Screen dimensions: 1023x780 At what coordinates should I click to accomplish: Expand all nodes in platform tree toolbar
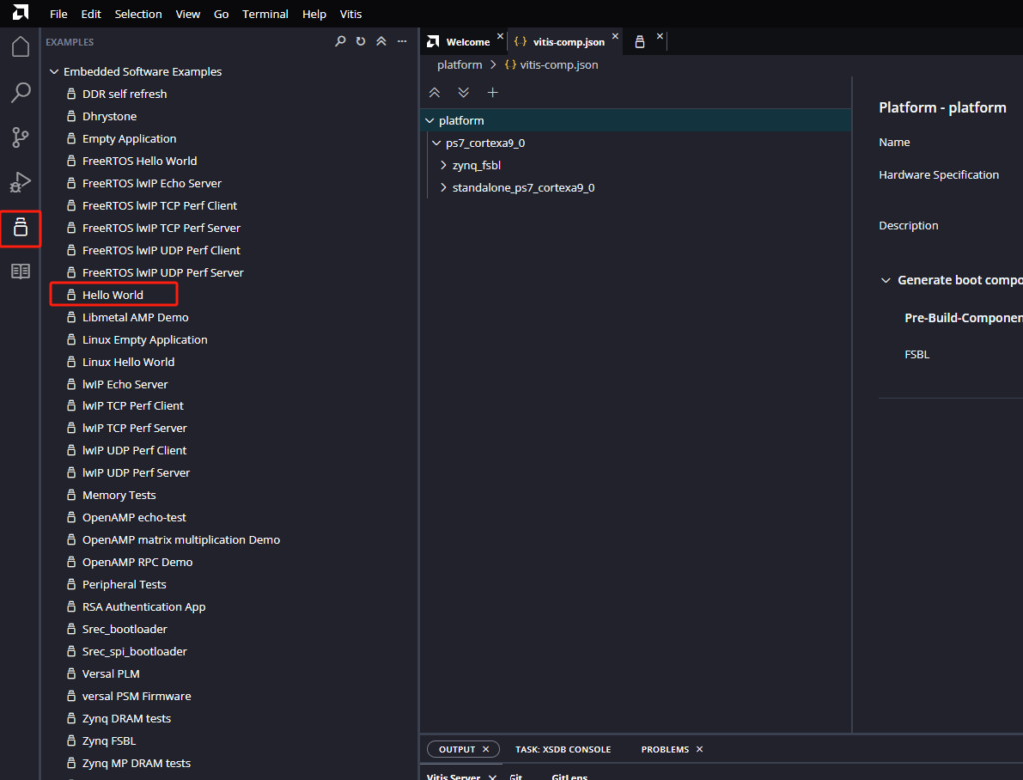(464, 93)
